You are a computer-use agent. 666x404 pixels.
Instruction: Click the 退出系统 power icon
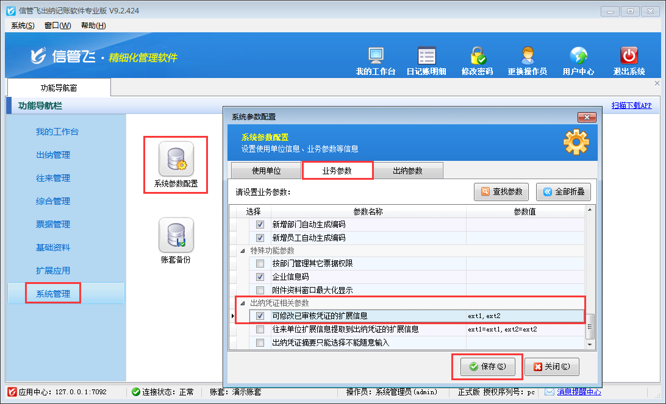pos(629,57)
